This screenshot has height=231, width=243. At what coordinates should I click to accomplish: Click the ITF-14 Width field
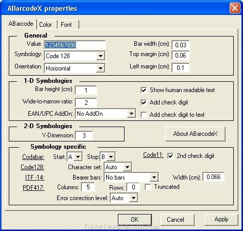click(214, 177)
